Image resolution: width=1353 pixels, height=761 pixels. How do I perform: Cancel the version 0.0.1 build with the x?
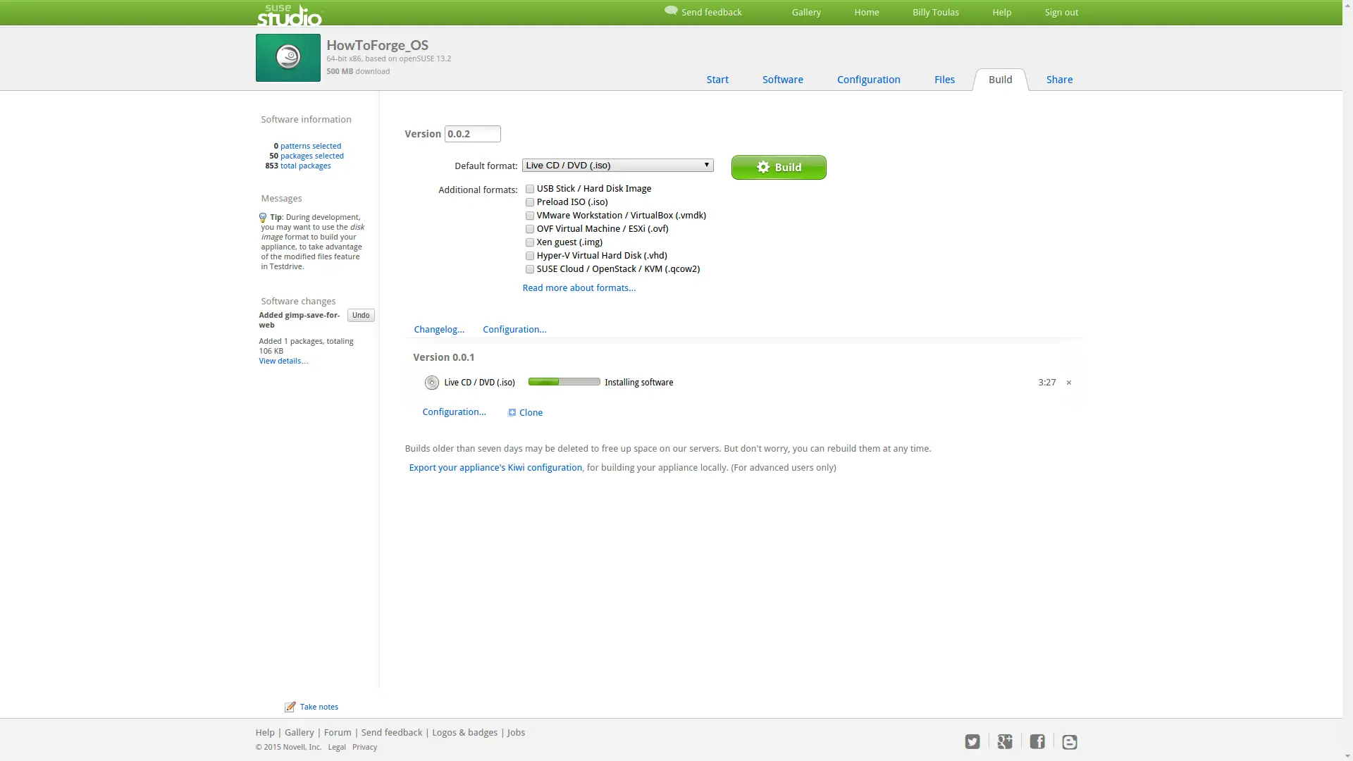1069,383
